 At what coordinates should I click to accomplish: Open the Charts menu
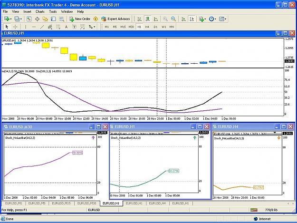pyautogui.click(x=40, y=11)
